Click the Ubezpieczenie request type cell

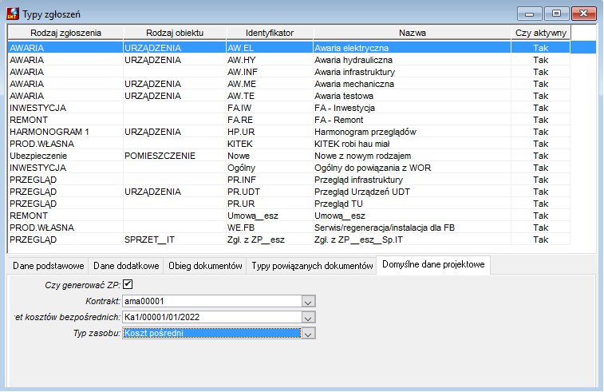point(65,156)
